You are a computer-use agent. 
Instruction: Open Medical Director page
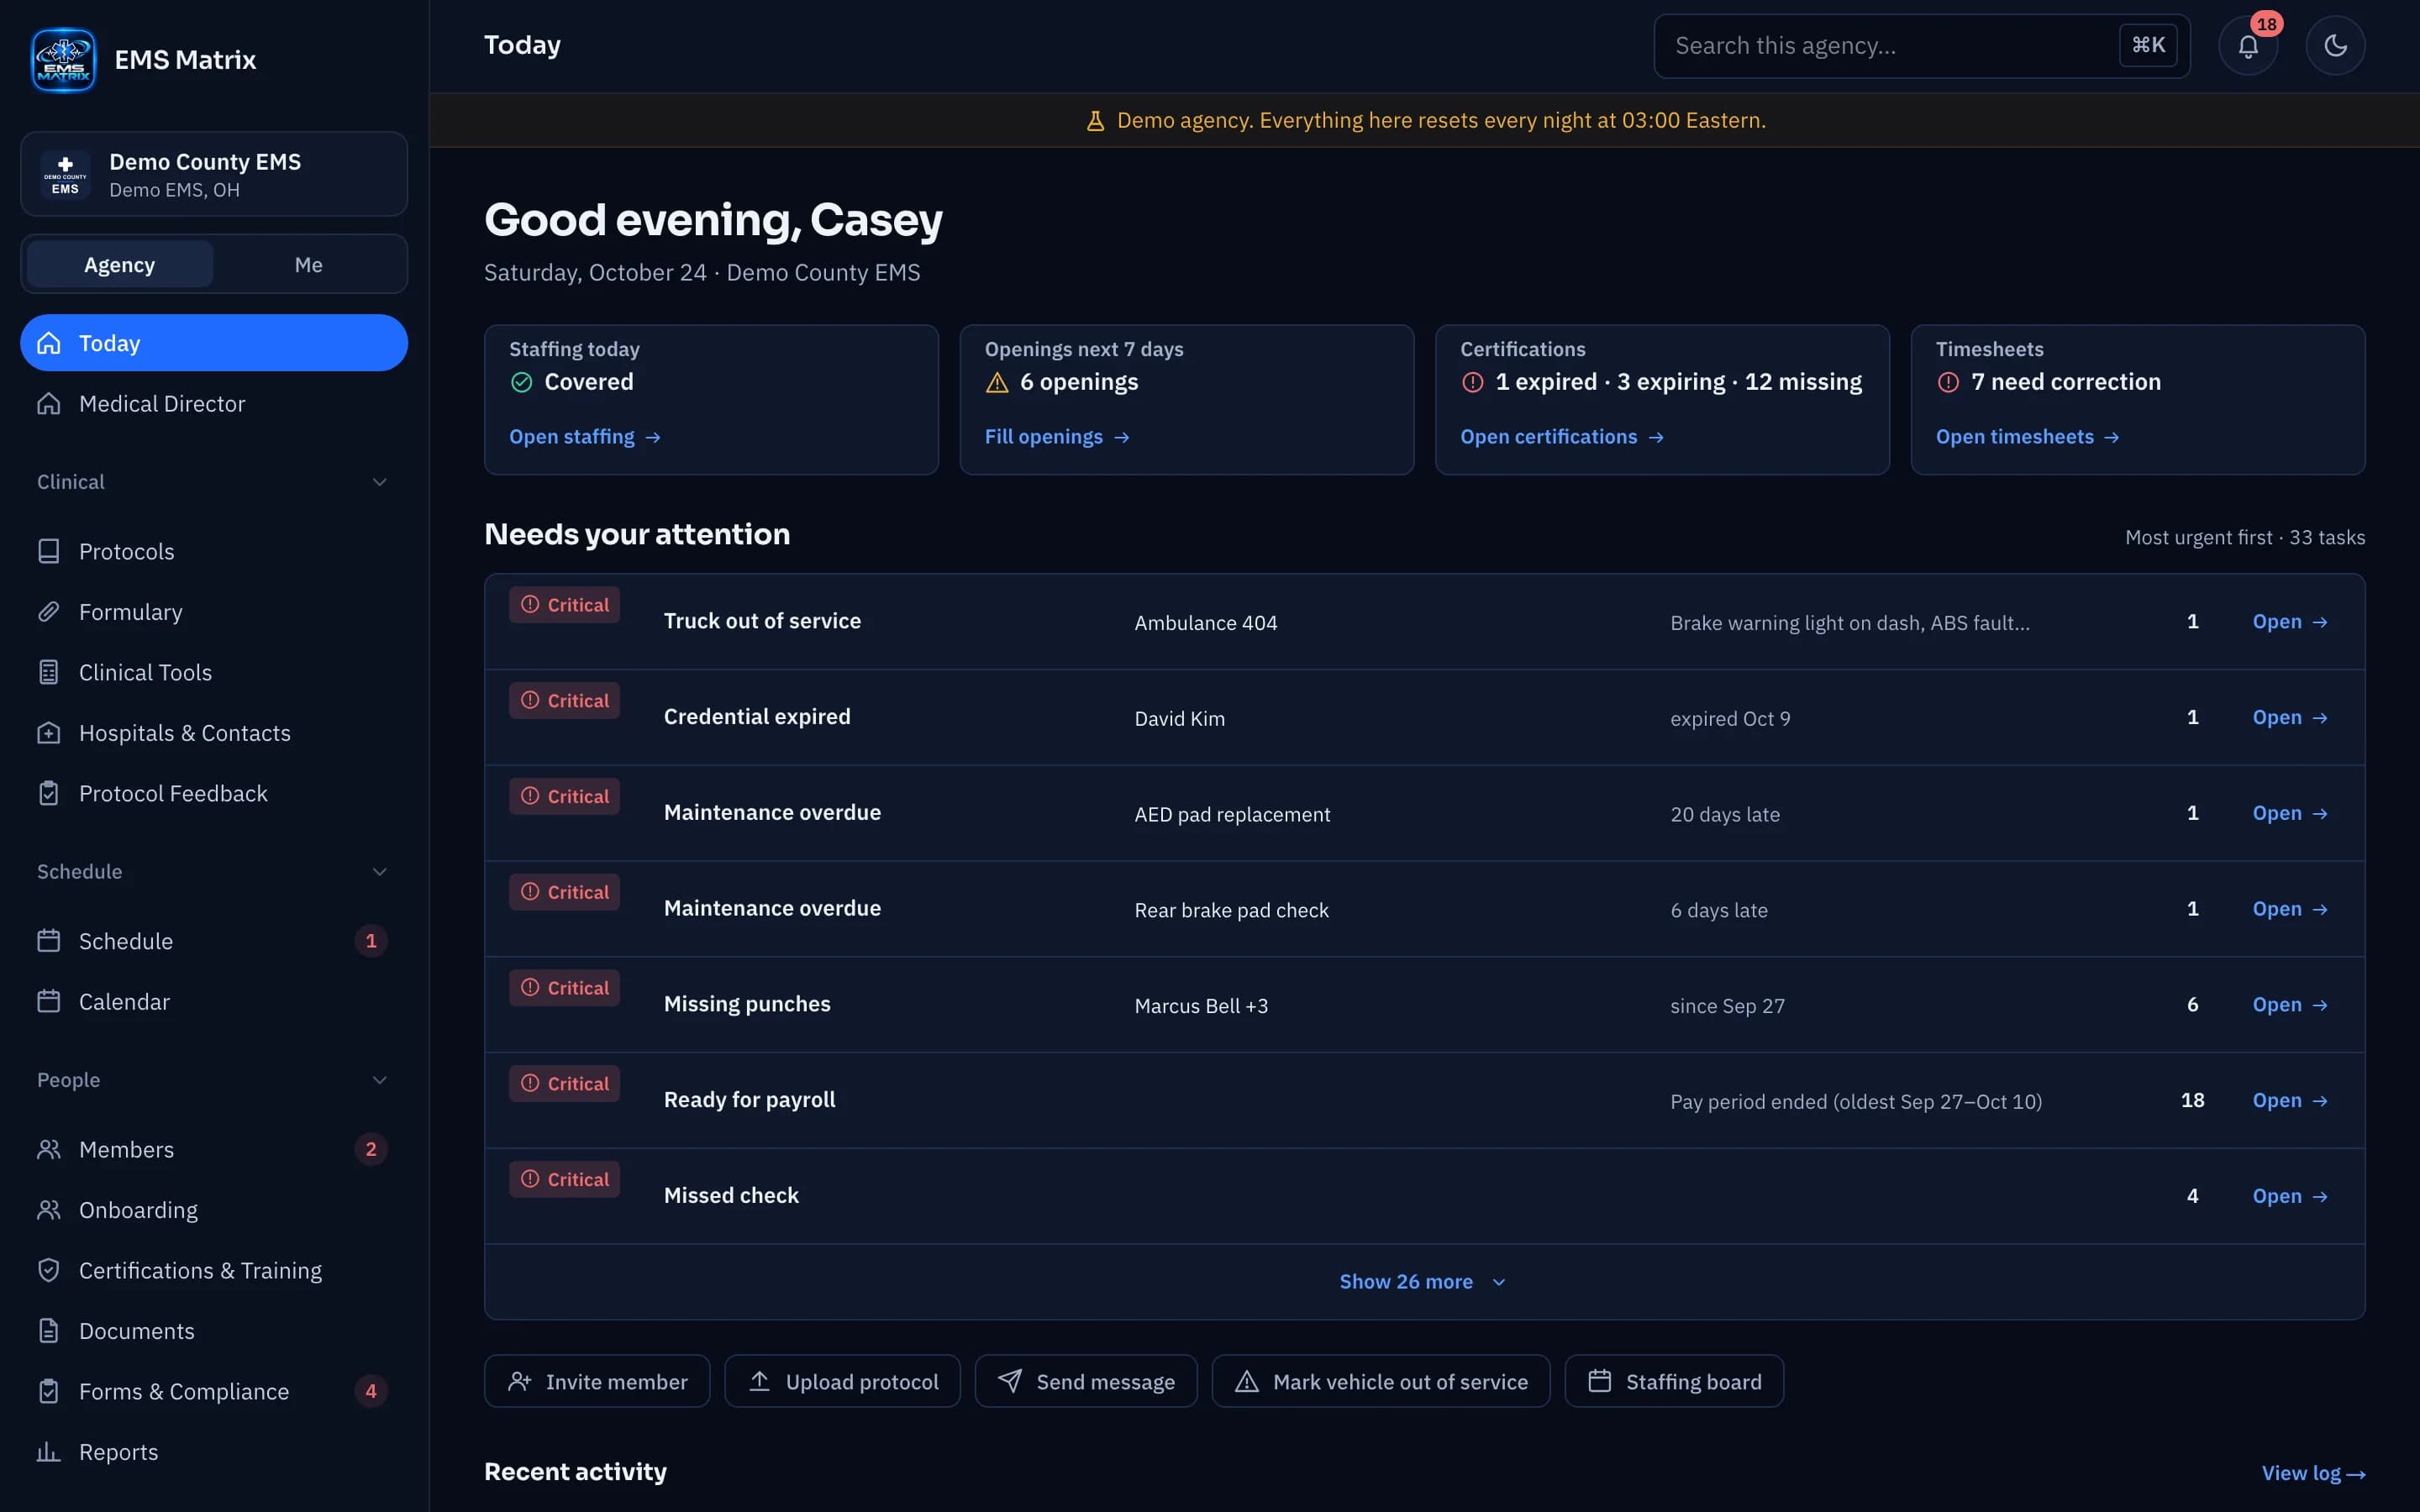pos(214,404)
